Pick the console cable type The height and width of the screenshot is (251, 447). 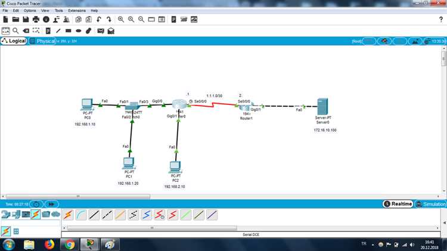point(81,215)
